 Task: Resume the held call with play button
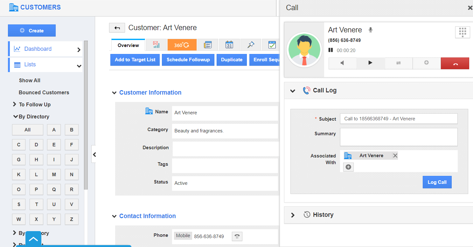tap(370, 63)
